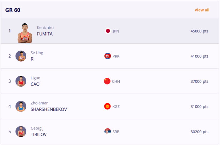This screenshot has height=145, width=220.
Task: Click the JPN country code label
Action: [x=116, y=31]
